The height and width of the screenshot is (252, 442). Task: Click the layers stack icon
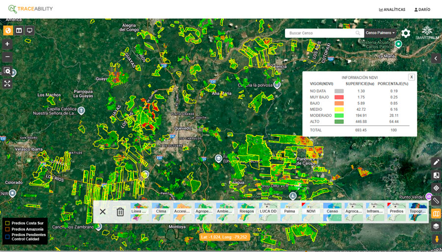436,226
